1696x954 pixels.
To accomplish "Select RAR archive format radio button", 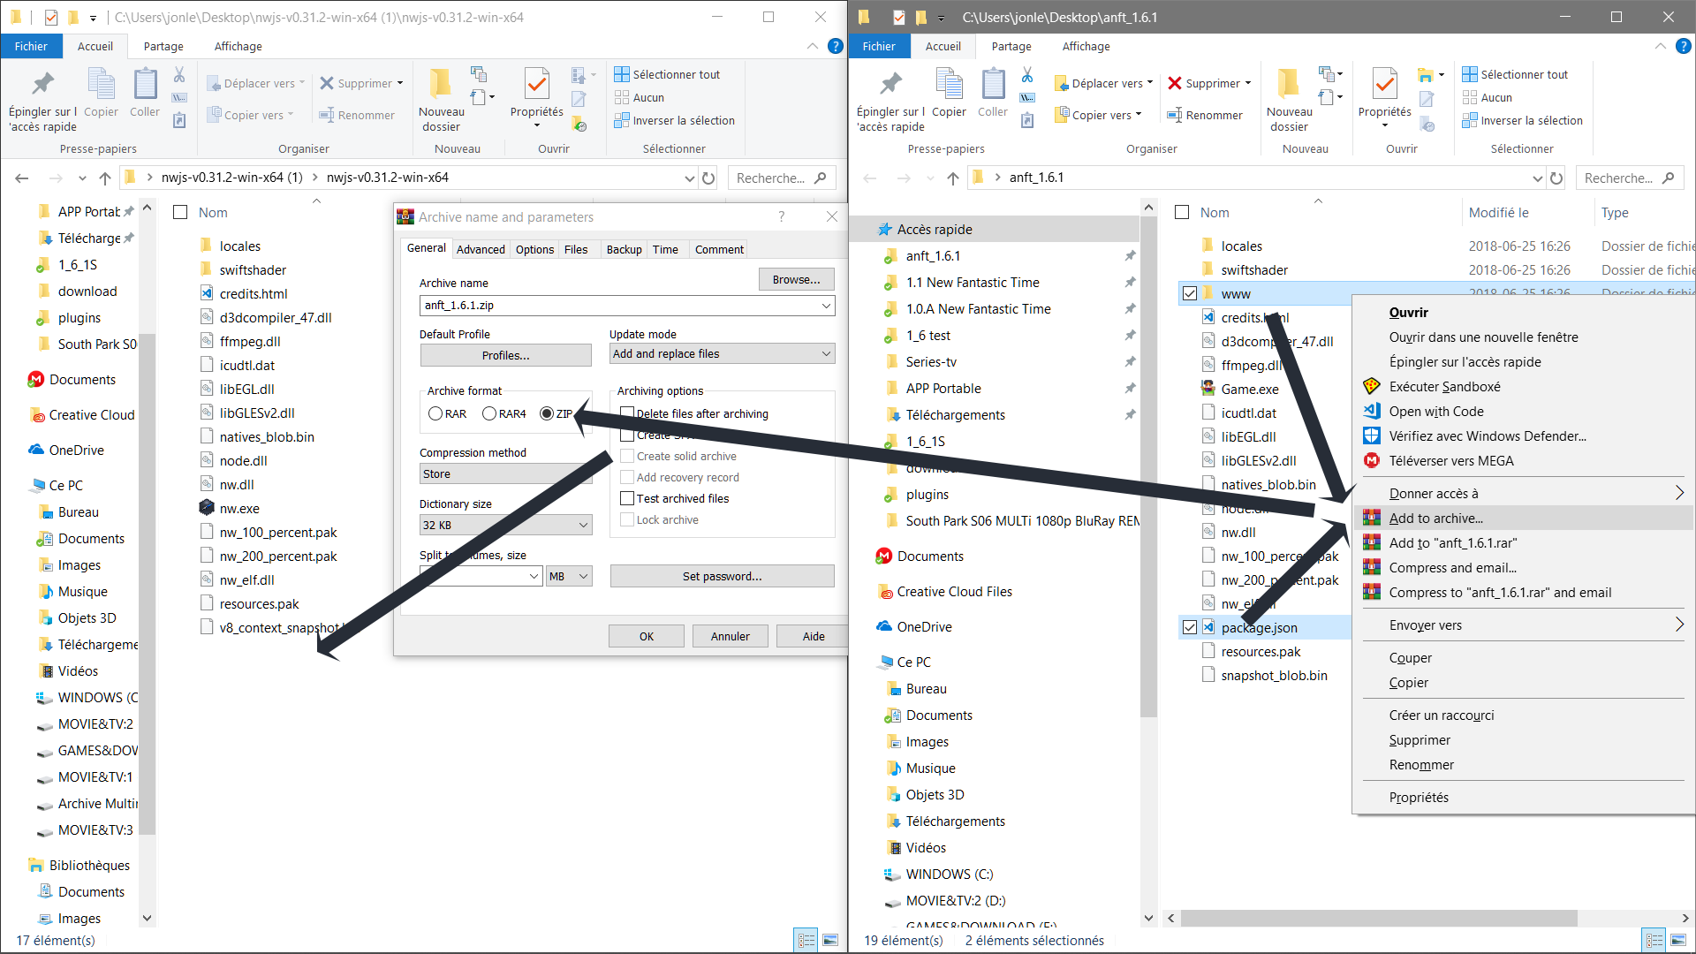I will tap(435, 413).
